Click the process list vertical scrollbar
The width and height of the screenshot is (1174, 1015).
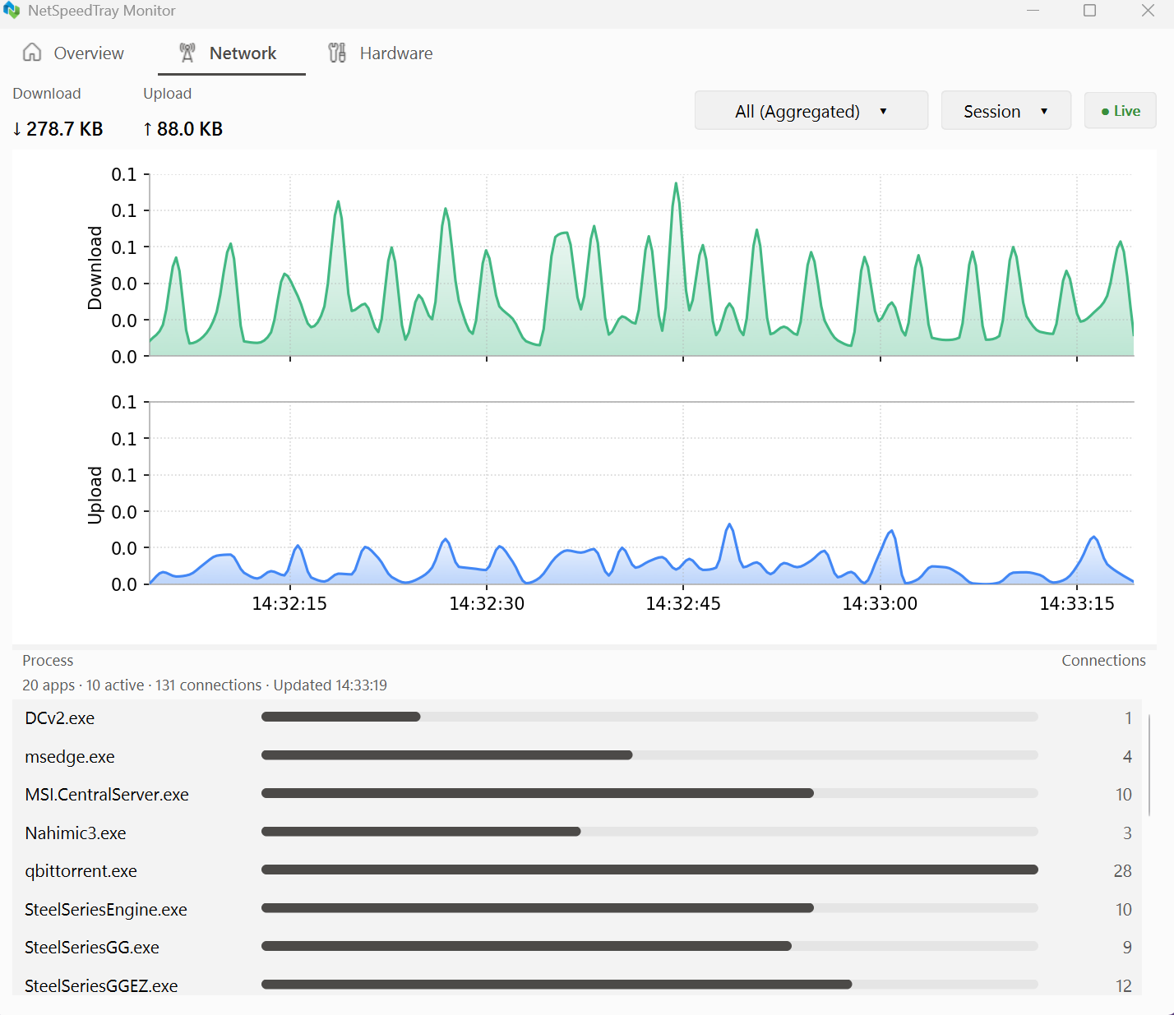tap(1149, 764)
